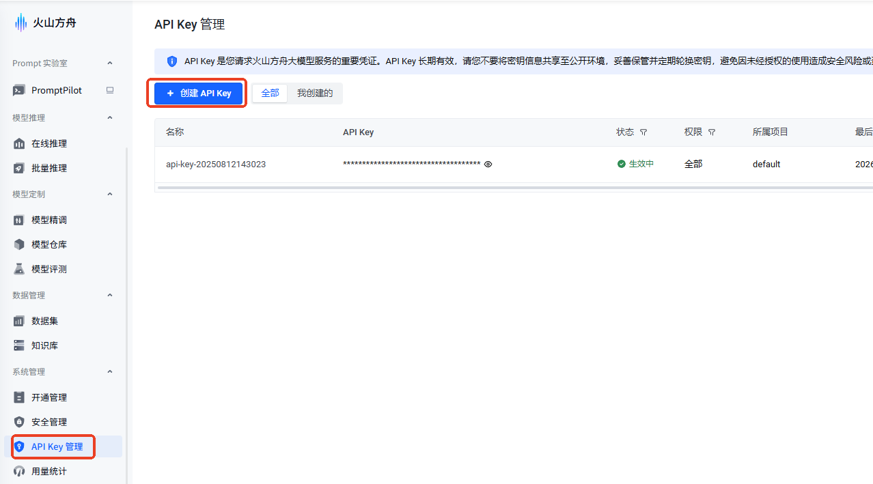Image resolution: width=873 pixels, height=484 pixels.
Task: Select the 全部 filter toggle
Action: 270,94
